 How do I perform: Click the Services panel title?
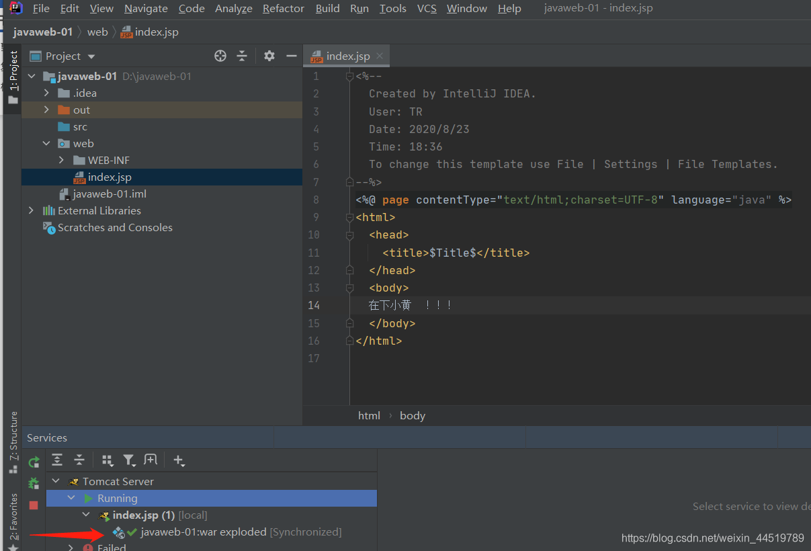pos(47,437)
